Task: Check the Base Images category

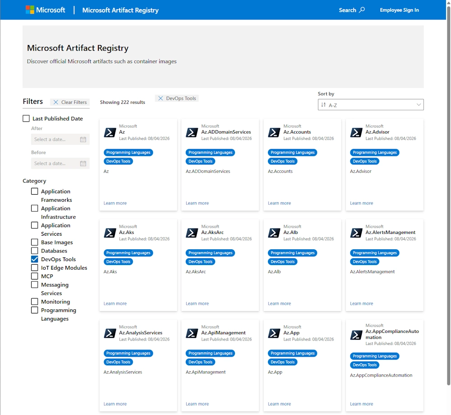Action: pos(35,242)
